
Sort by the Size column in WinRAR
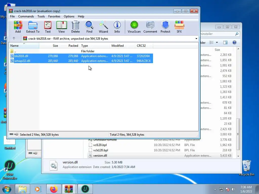tap(49, 46)
